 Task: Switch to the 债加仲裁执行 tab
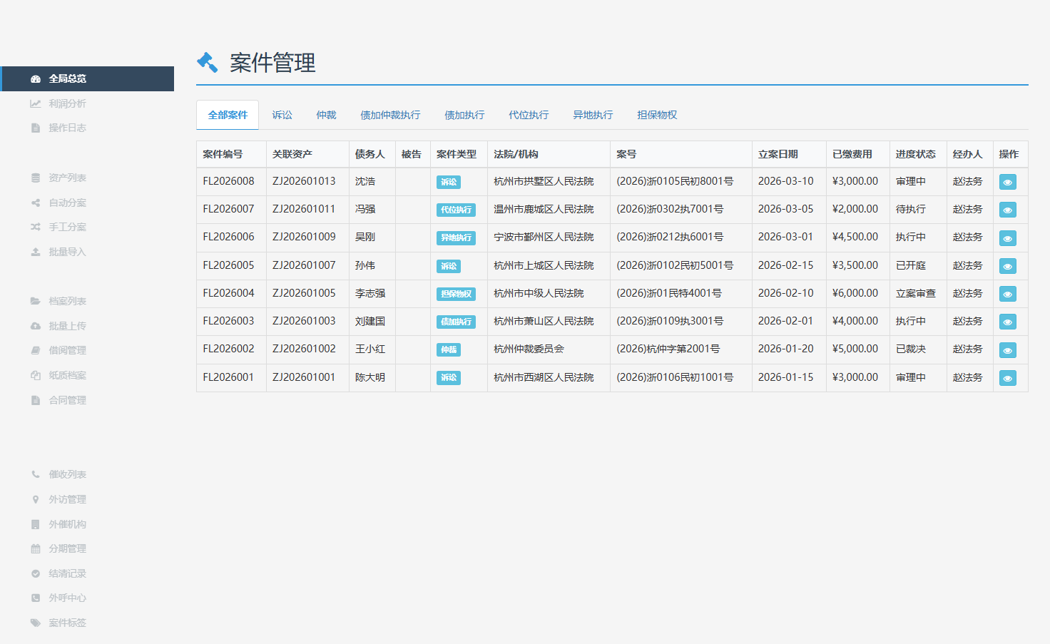390,115
